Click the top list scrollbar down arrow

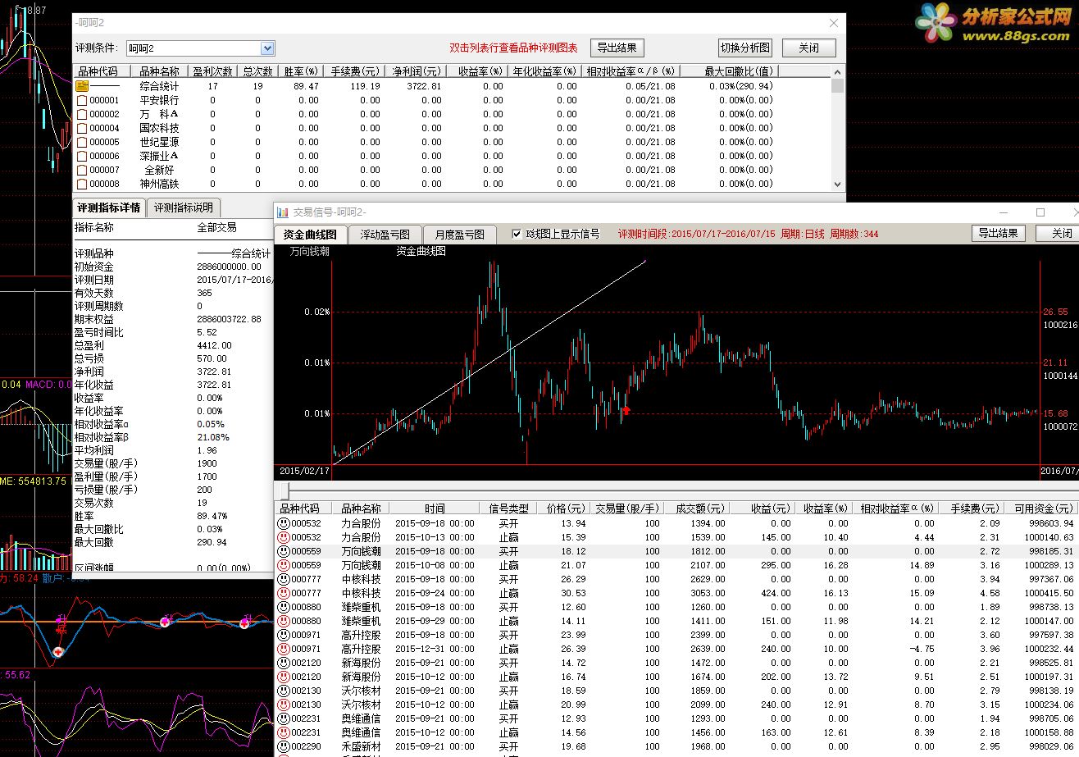coord(837,185)
